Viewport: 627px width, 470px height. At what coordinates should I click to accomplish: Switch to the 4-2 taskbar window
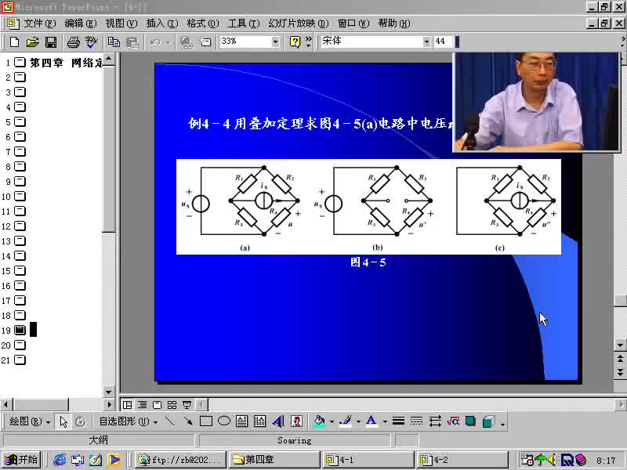tap(462, 460)
